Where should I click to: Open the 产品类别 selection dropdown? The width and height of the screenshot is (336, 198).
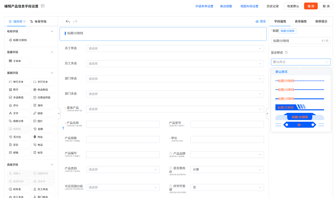tap(123, 169)
